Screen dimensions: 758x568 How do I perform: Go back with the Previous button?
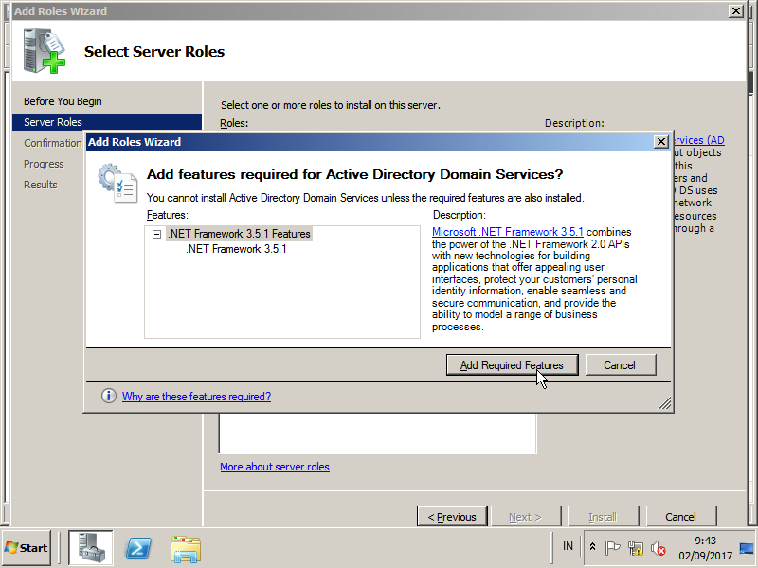click(x=452, y=517)
